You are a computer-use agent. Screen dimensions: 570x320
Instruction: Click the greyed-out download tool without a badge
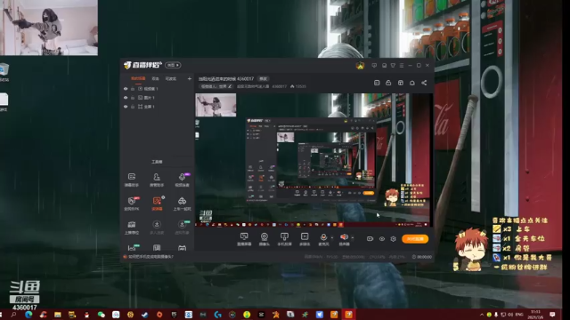pos(157,228)
